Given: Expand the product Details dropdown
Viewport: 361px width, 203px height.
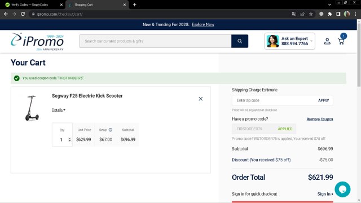Looking at the screenshot, I should pos(59,110).
